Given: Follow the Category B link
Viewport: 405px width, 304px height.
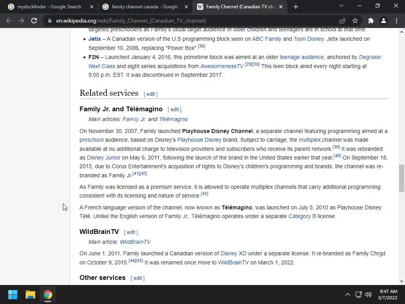Looking at the screenshot, I should 302,217.
